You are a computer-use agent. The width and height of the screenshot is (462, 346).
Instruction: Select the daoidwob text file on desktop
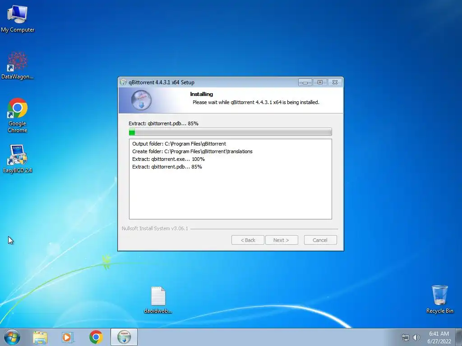(158, 300)
